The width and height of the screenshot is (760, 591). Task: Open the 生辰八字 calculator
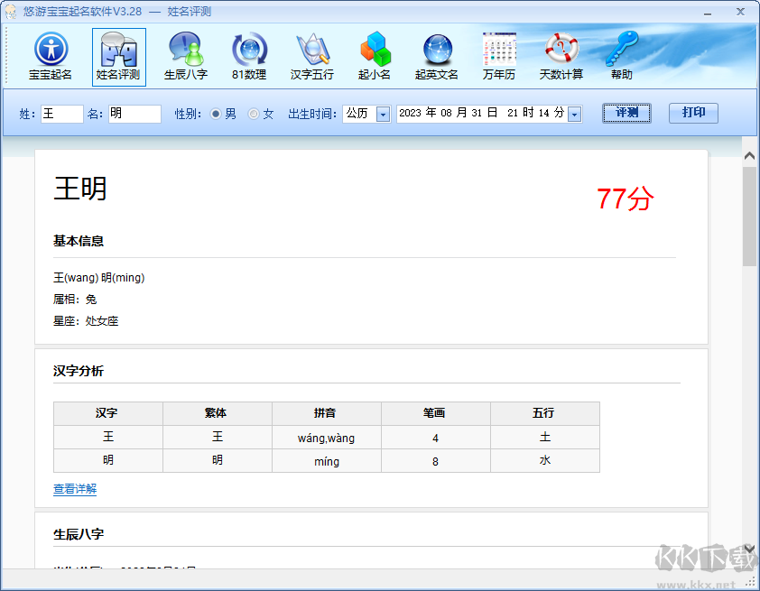pos(185,56)
